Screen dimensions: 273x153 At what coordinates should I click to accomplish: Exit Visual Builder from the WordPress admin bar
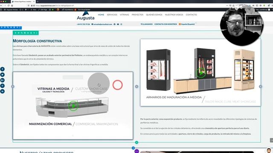(84, 10)
